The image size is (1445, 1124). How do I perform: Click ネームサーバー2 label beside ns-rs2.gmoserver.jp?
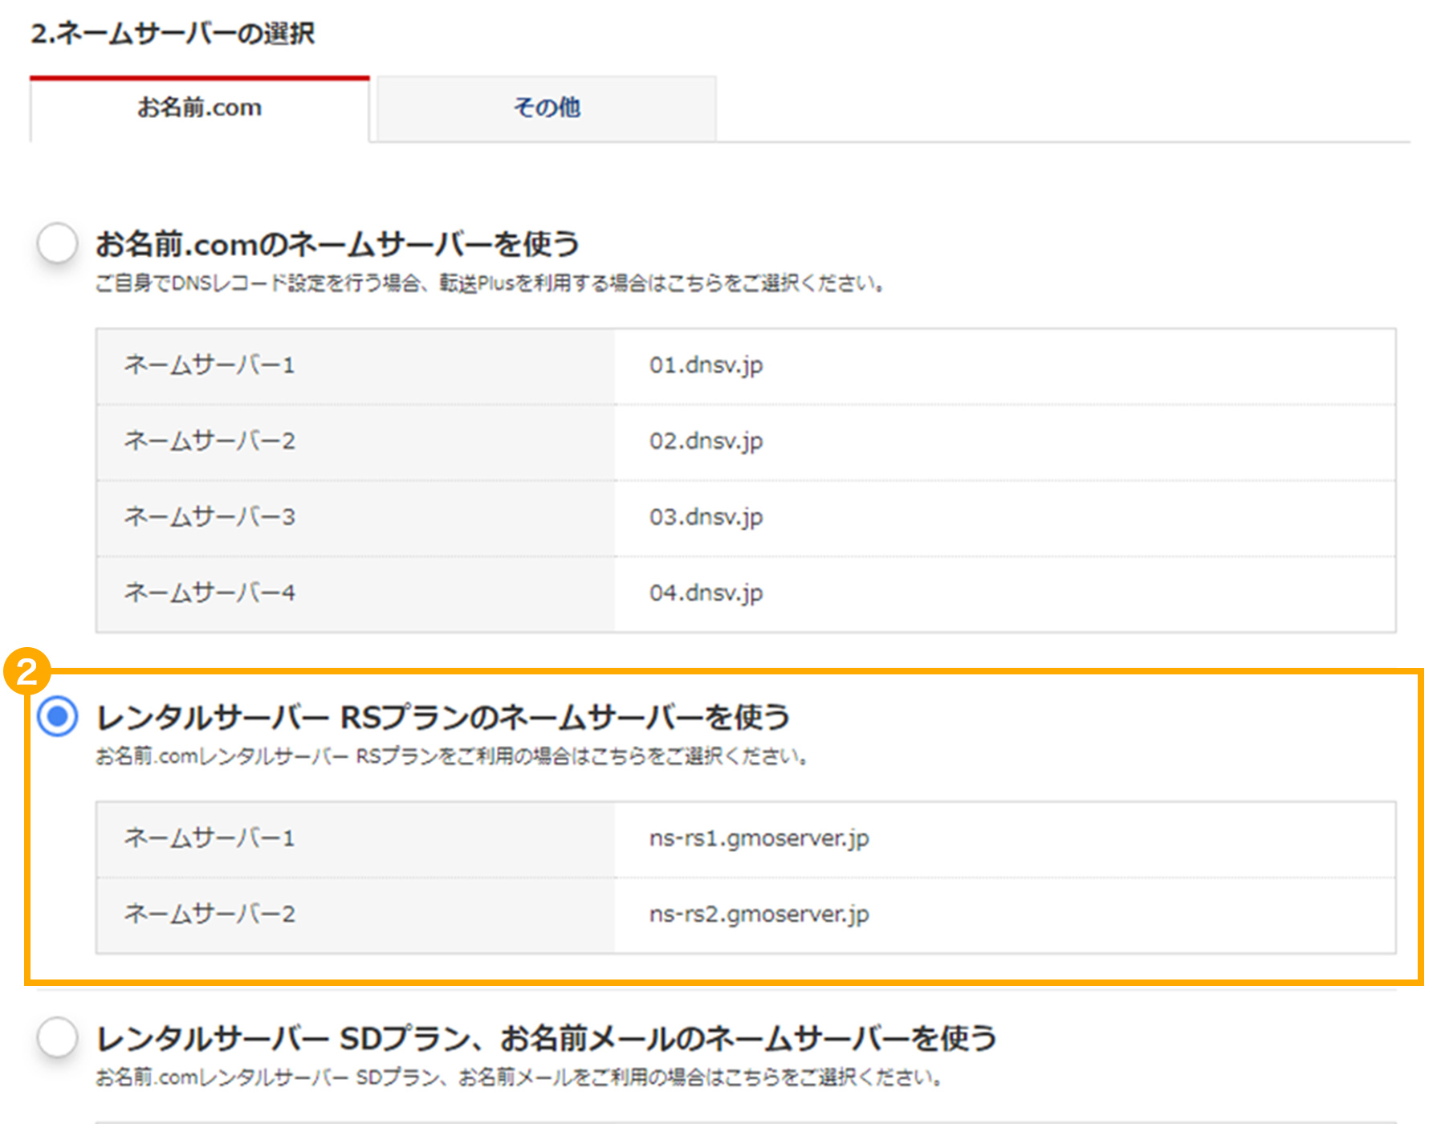pyautogui.click(x=210, y=914)
